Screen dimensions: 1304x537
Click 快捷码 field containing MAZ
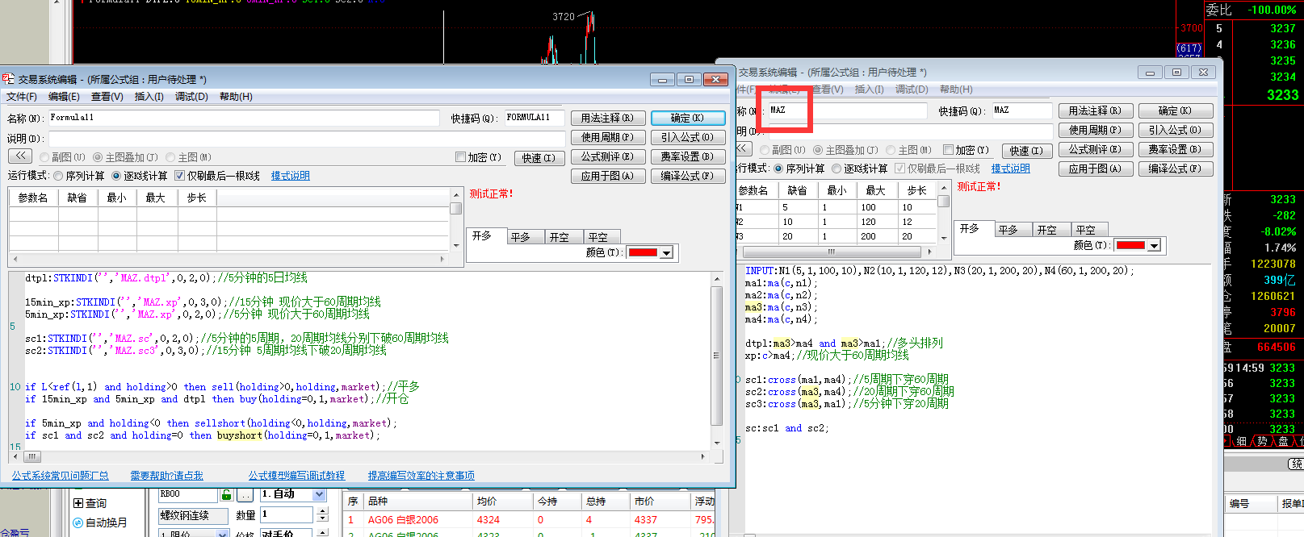click(1022, 110)
